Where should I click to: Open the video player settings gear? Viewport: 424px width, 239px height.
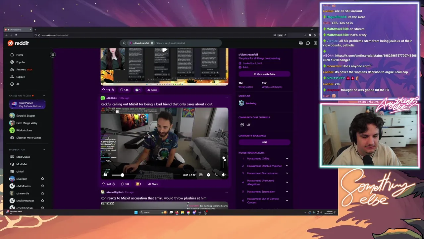point(208,175)
